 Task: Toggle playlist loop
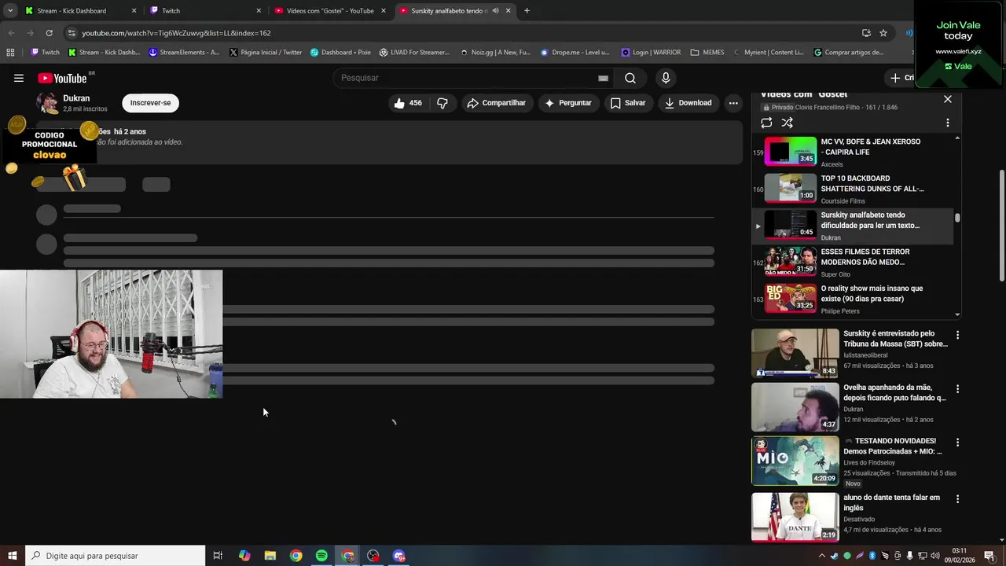pos(766,123)
